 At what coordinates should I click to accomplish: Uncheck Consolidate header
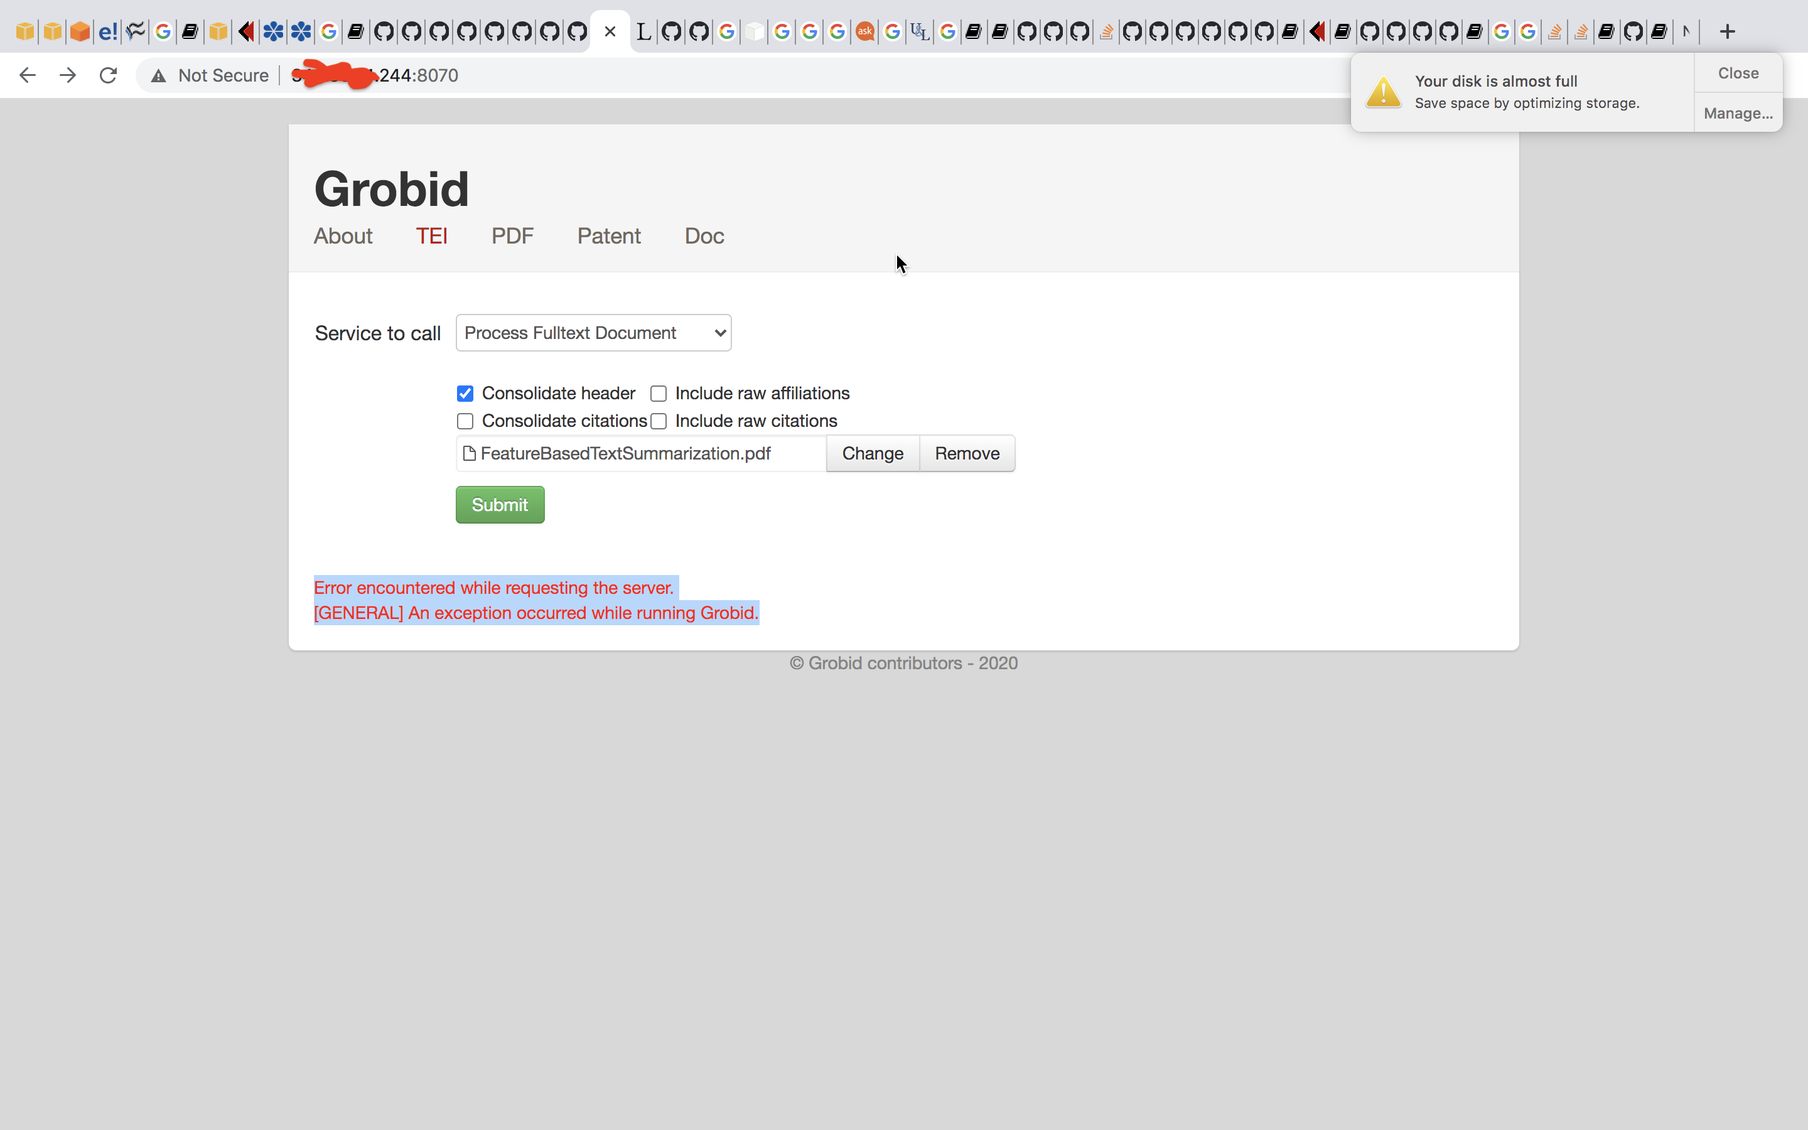(x=465, y=393)
